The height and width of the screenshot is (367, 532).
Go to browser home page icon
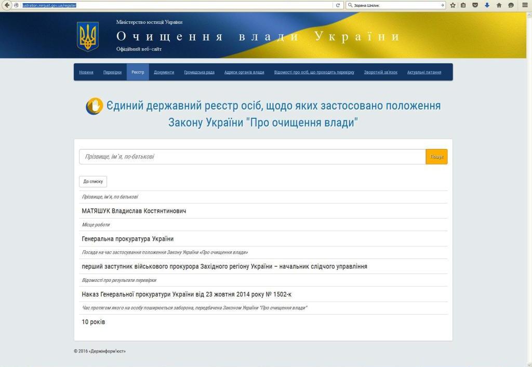[x=499, y=5]
